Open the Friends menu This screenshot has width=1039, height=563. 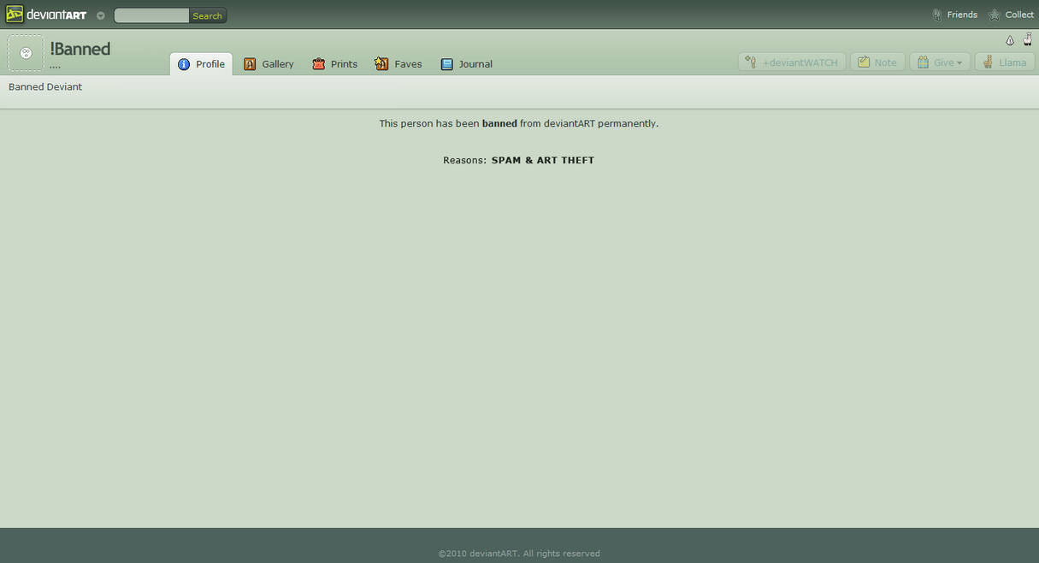(x=954, y=15)
